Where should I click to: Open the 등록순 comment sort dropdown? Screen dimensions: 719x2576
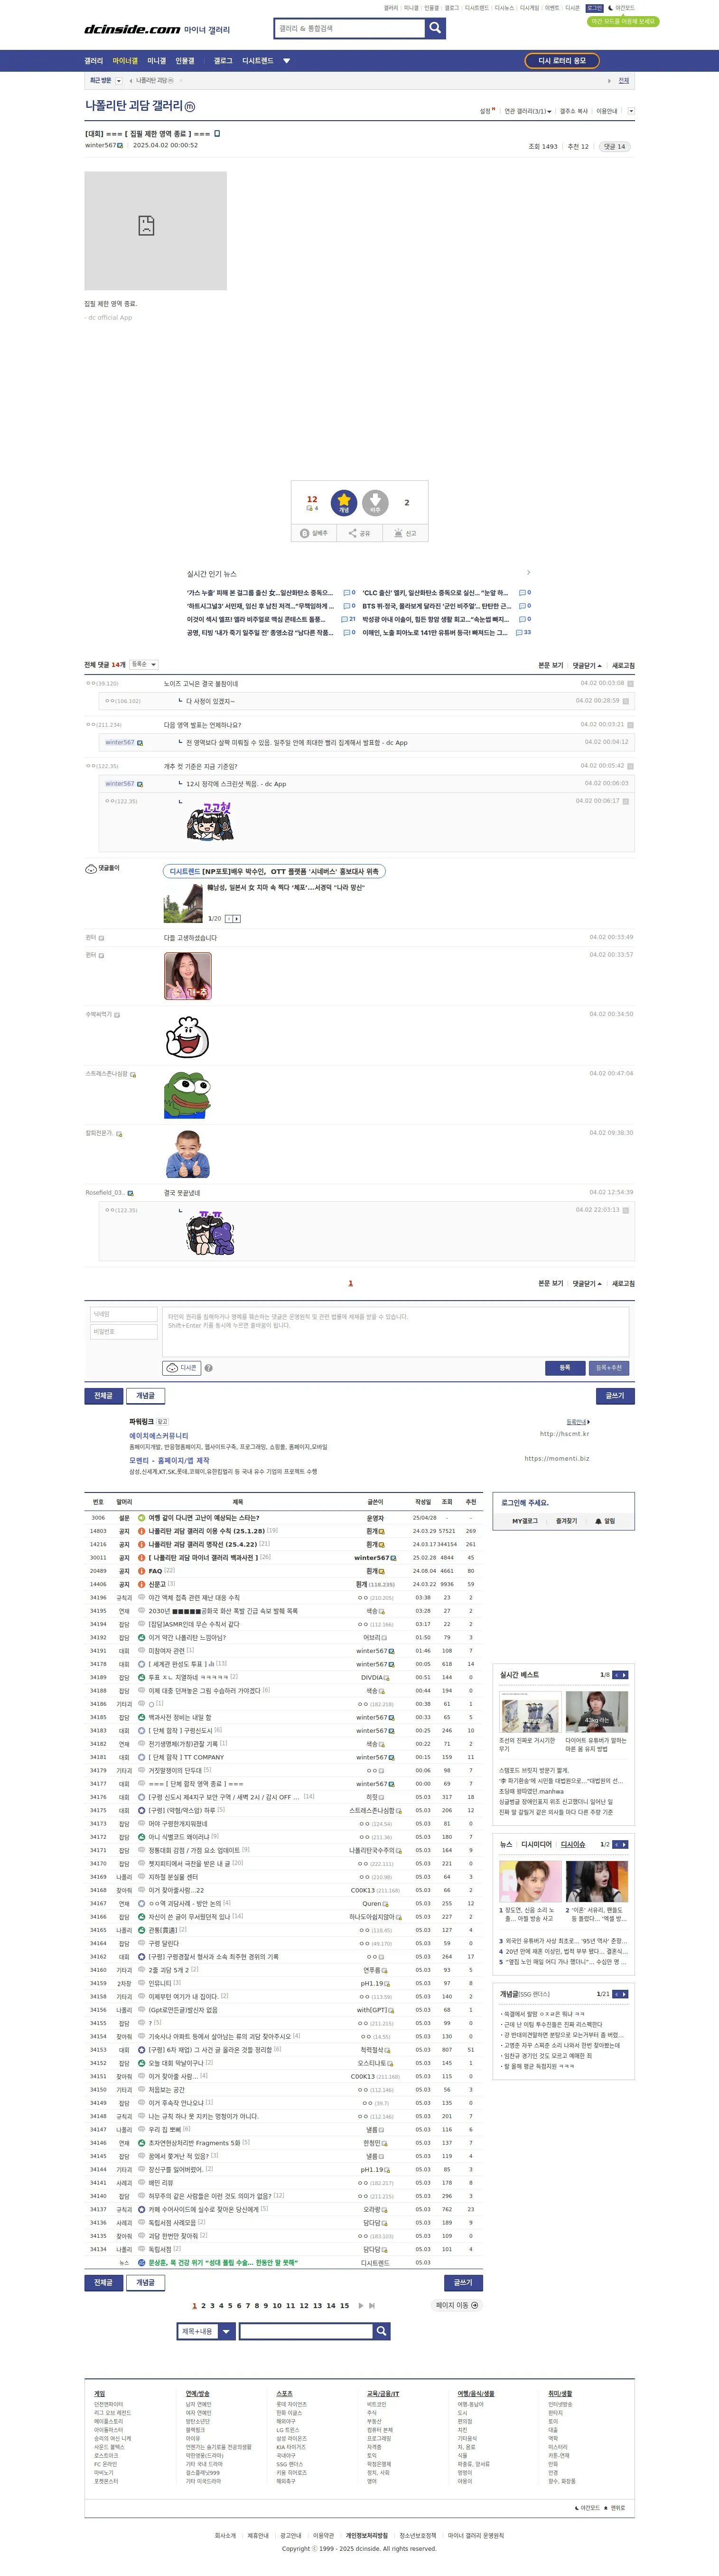(x=144, y=664)
